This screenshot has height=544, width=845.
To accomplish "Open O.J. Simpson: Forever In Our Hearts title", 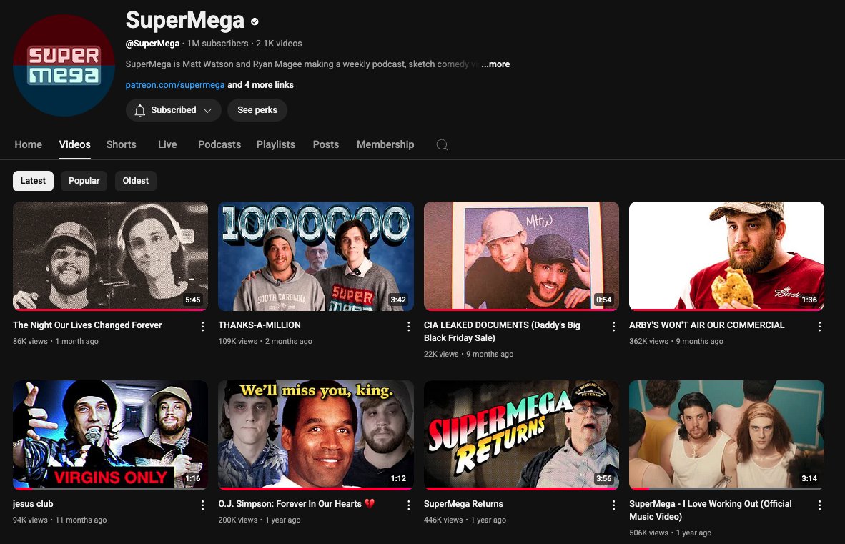I will coord(296,504).
